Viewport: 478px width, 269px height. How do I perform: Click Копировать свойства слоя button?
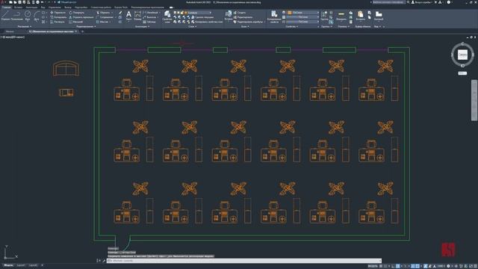(x=207, y=22)
